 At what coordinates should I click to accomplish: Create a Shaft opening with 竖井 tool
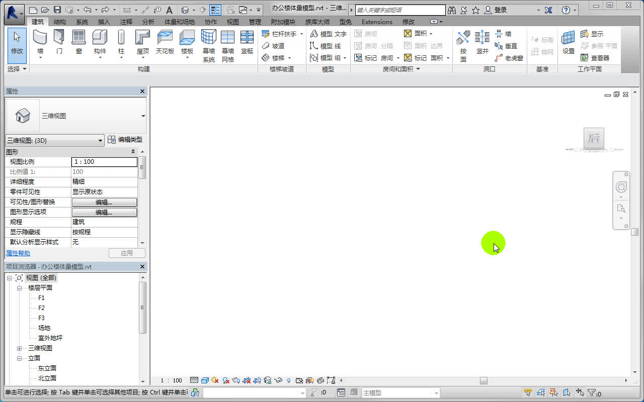(x=482, y=44)
